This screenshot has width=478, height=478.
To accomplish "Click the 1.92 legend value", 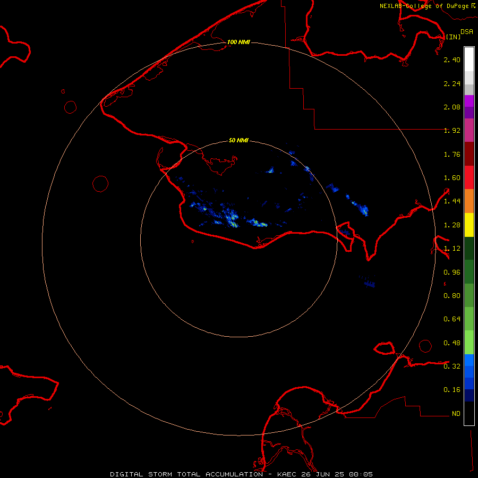I will pyautogui.click(x=452, y=131).
